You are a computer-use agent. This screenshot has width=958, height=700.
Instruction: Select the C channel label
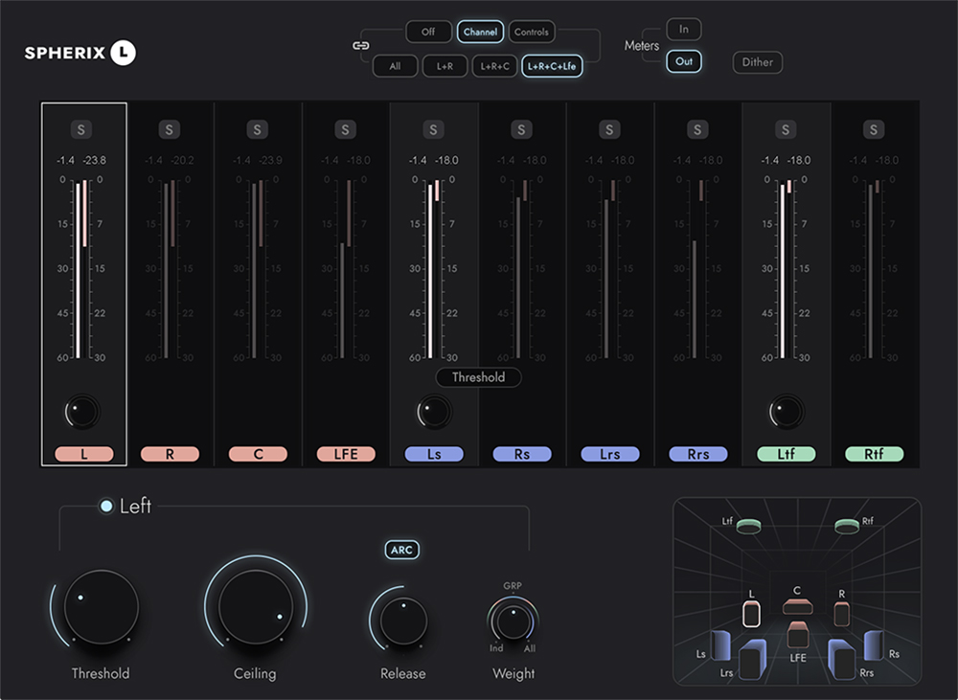pos(258,454)
